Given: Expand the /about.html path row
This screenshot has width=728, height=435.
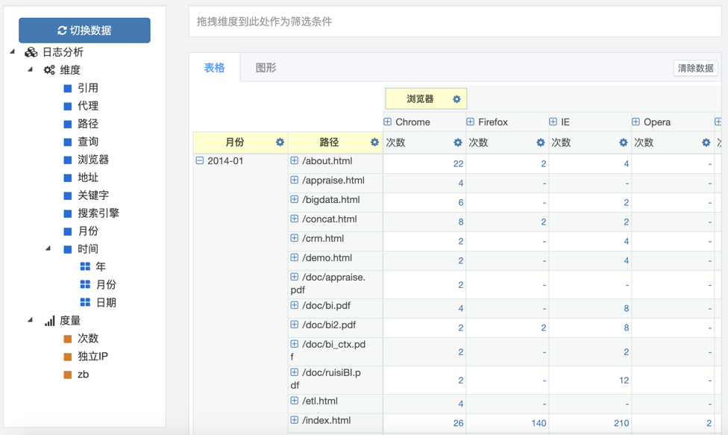Looking at the screenshot, I should 295,161.
